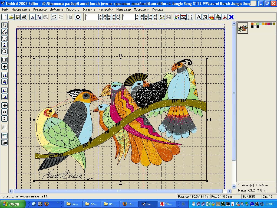This screenshot has height=208, width=277.
Task: Click the rotate tool in left toolbar
Action: pos(5,45)
